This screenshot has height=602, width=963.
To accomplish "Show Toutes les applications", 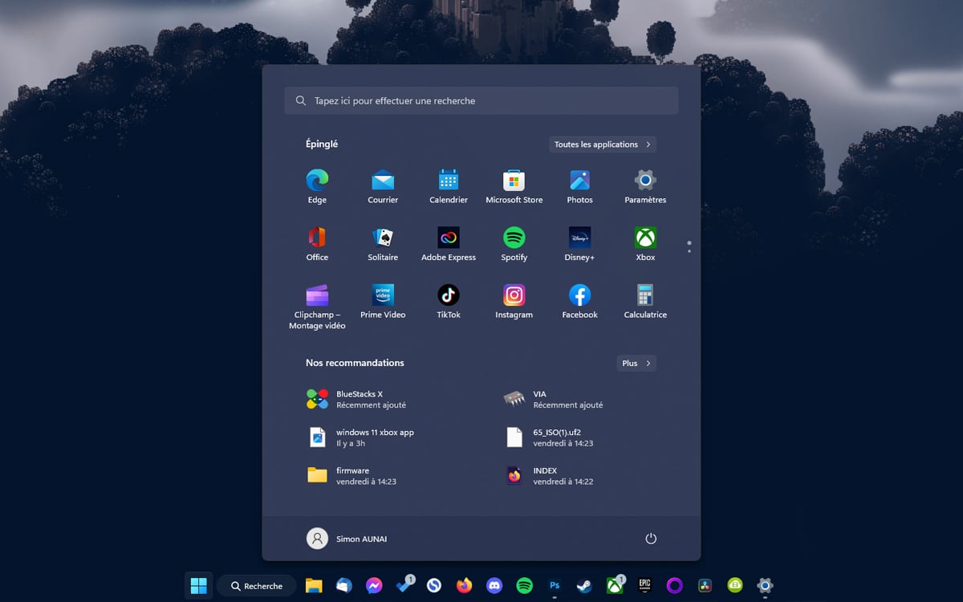I will point(603,144).
